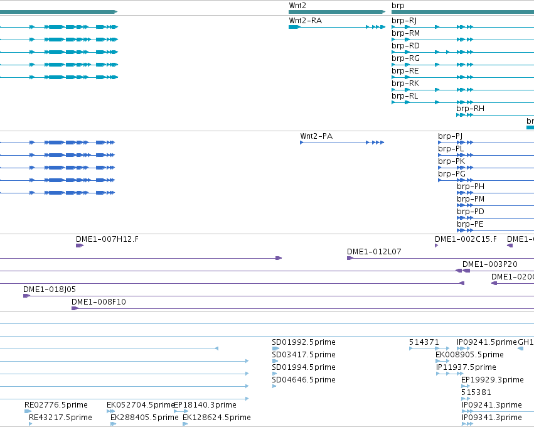Click the EK008905.5prime EST label

[x=469, y=355]
